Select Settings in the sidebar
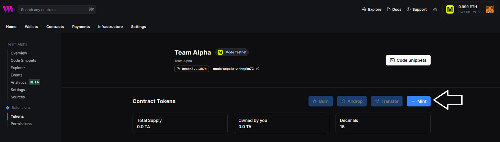Viewport: 500px width, 142px height. pyautogui.click(x=18, y=90)
